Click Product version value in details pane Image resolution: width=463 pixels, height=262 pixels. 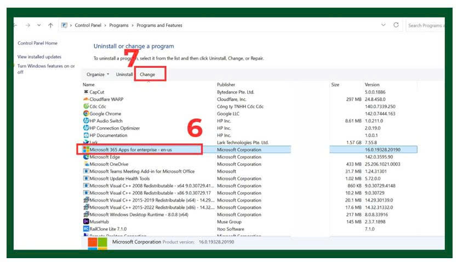(216, 242)
